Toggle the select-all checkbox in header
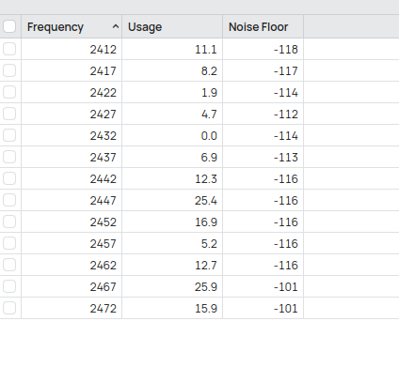This screenshot has width=399, height=367. tap(9, 26)
